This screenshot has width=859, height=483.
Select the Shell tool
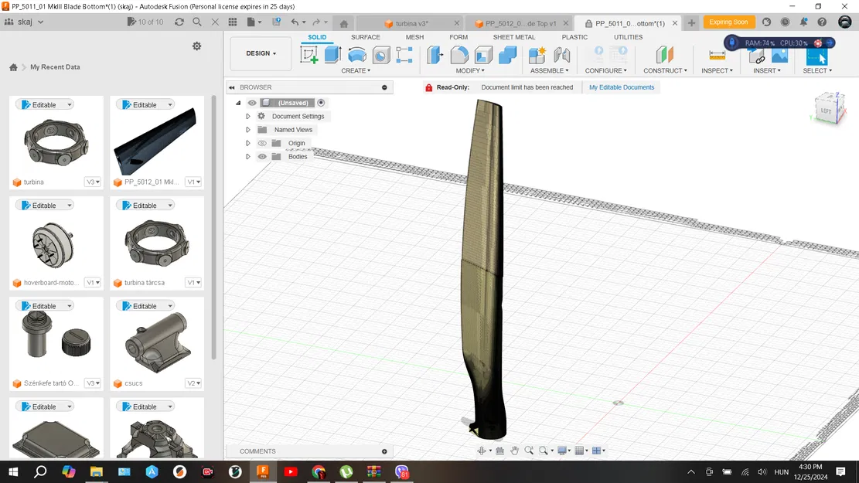tap(483, 55)
